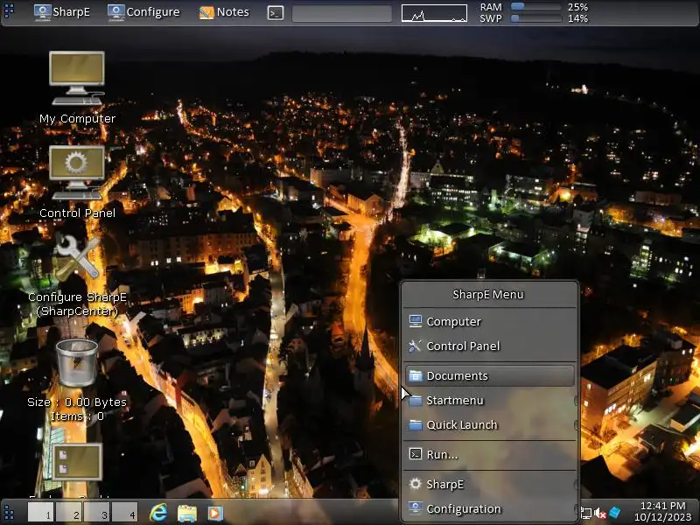Click the bottom bar grip dots handle

coord(9,512)
